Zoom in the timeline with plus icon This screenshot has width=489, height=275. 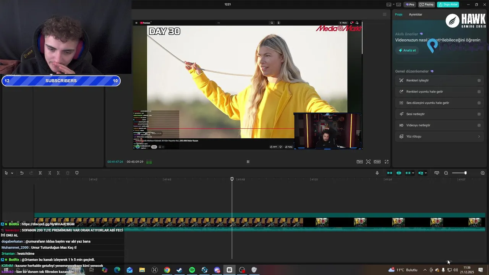coord(483,173)
